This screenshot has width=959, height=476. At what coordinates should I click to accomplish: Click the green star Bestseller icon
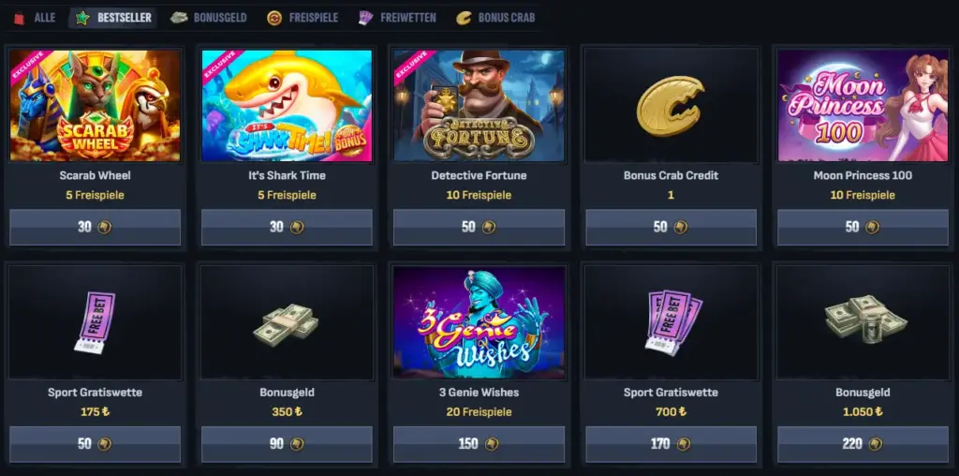point(82,19)
